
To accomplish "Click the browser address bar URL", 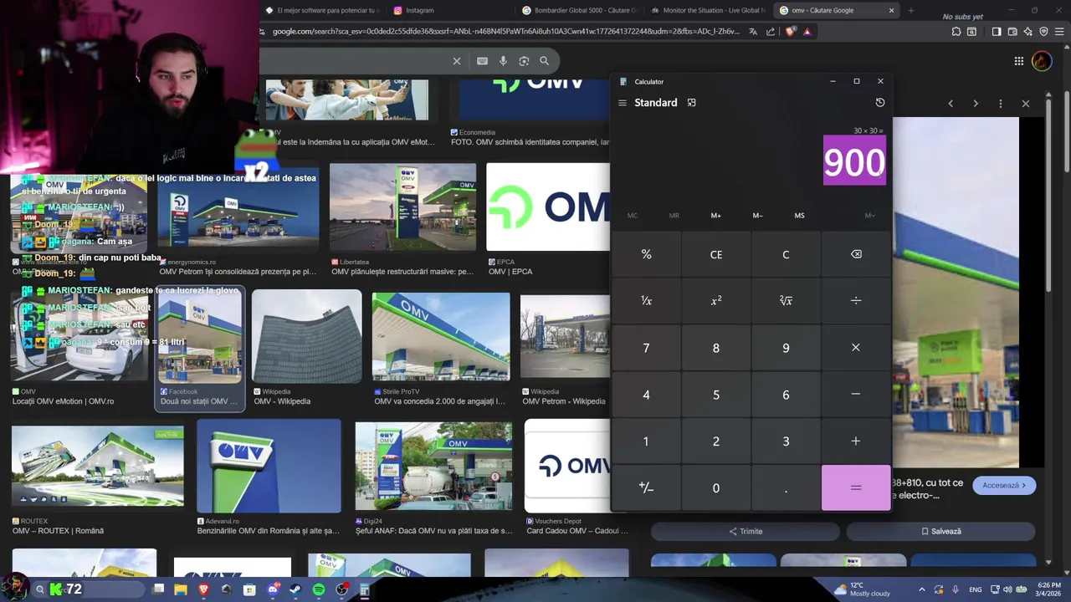I will tap(506, 32).
